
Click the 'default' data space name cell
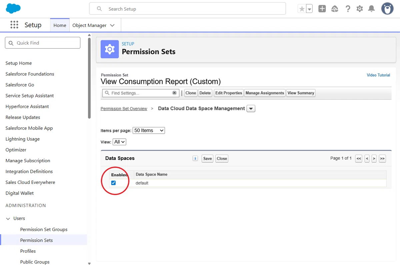(260, 183)
